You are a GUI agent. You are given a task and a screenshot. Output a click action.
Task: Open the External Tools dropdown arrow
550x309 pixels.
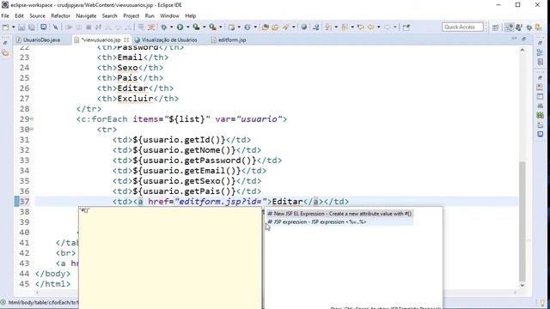click(220, 27)
